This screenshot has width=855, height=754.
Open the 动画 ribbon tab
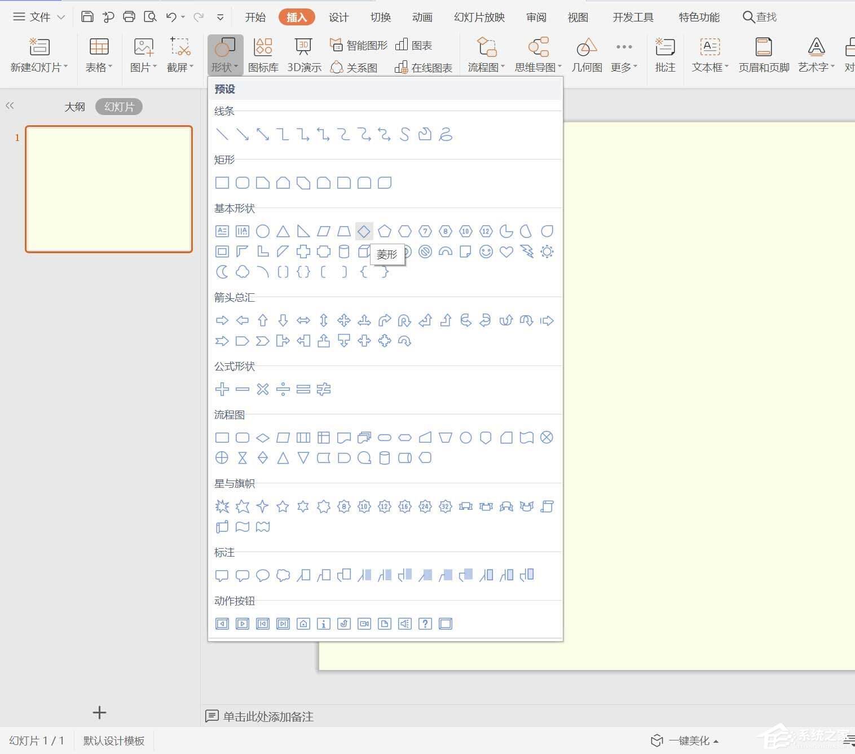(422, 17)
